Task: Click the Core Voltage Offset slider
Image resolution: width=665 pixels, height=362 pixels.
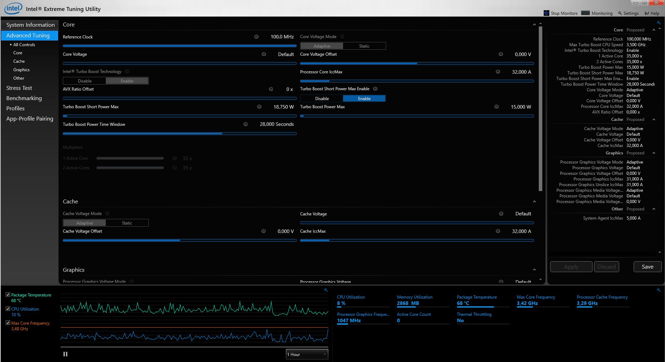Action: pos(416,63)
